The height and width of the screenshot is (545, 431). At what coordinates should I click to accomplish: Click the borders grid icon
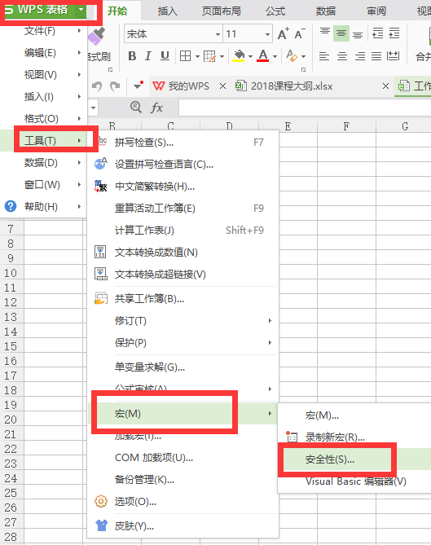[185, 55]
